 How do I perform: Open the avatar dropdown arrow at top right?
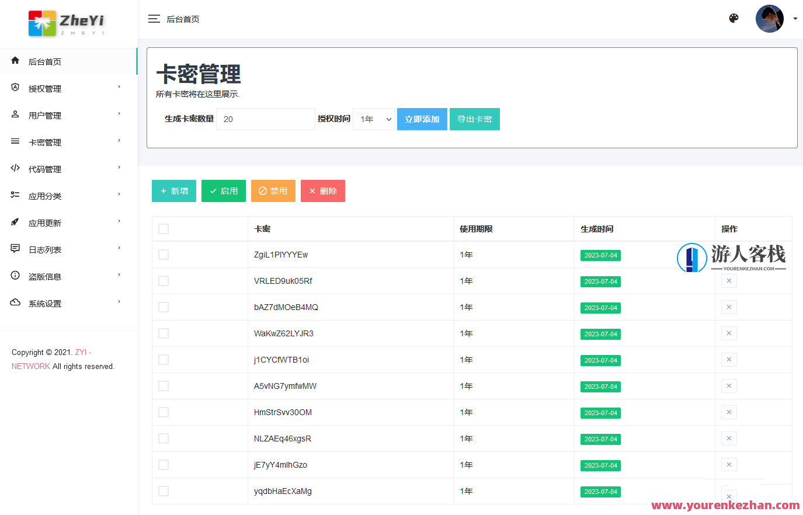795,18
